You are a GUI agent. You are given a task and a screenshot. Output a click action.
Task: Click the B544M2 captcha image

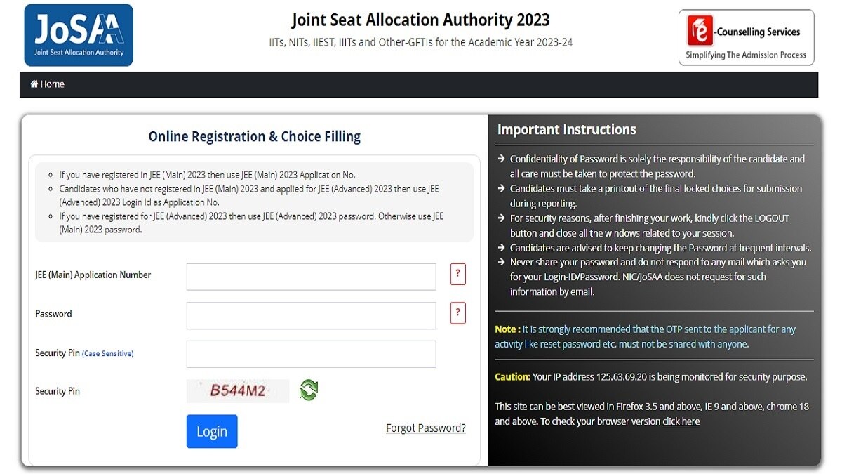pyautogui.click(x=237, y=391)
